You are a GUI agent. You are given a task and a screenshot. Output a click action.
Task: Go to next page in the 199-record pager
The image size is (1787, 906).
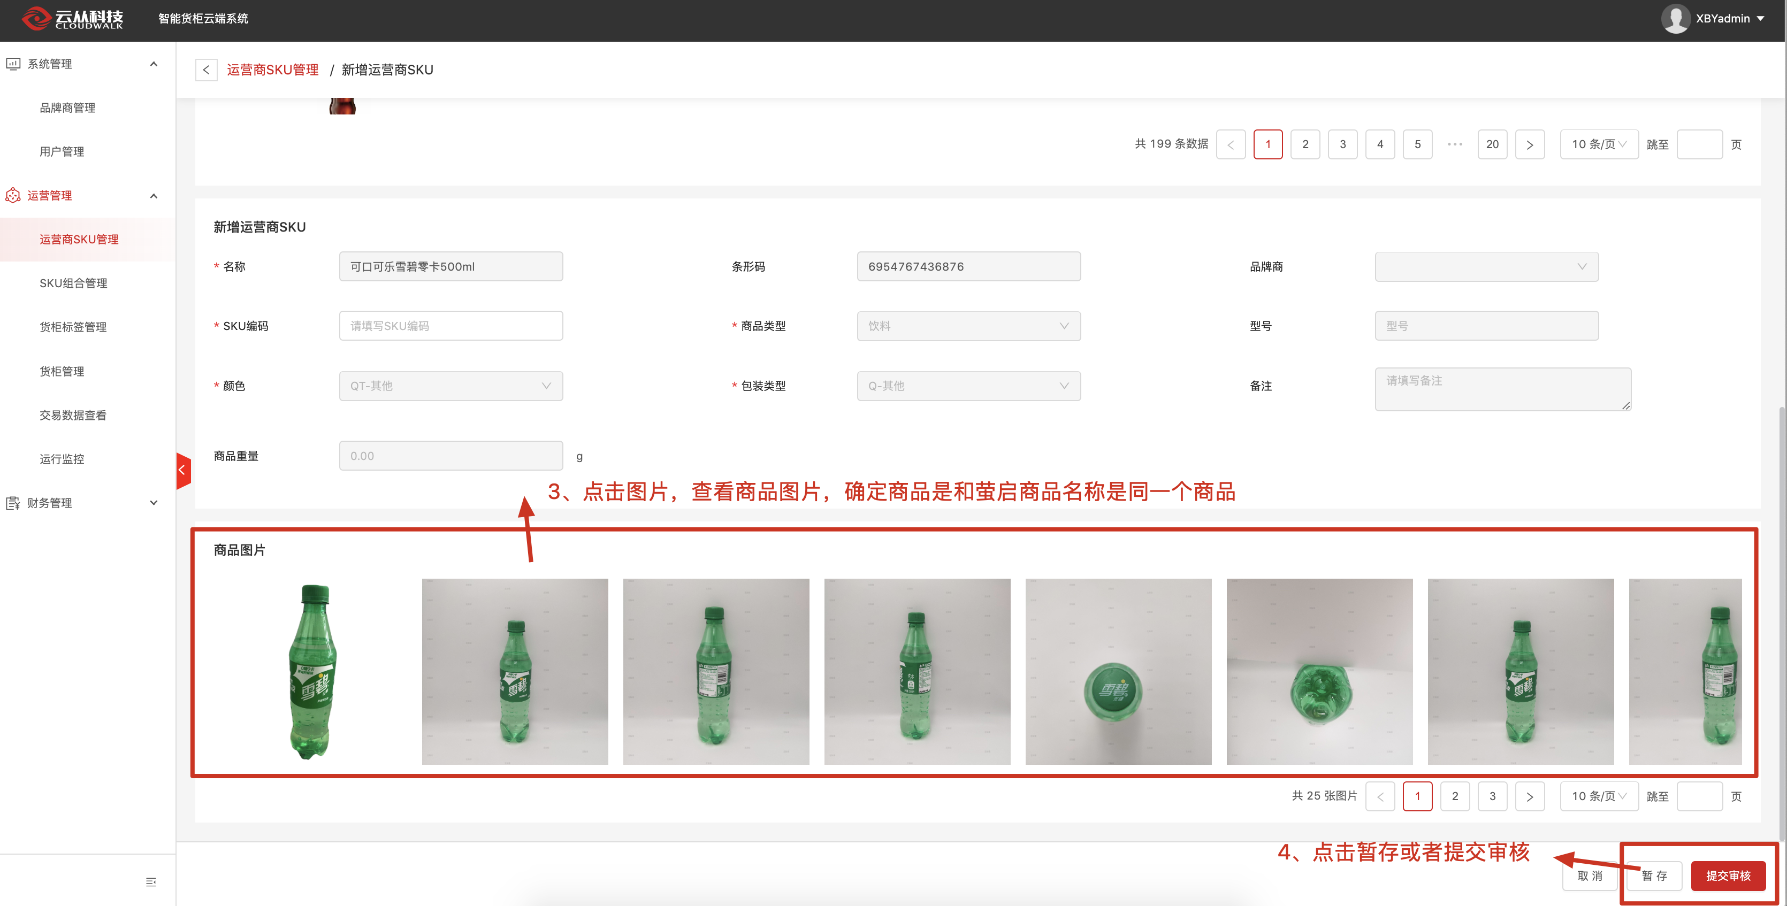point(1530,144)
